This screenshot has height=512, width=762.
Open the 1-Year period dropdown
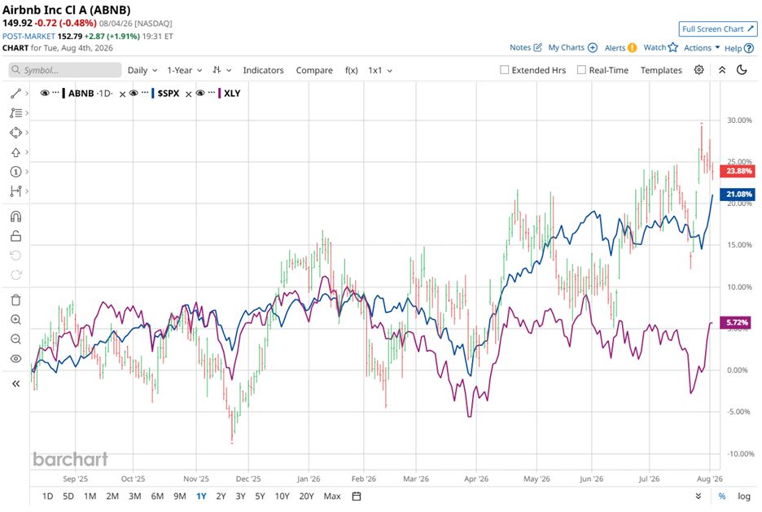pyautogui.click(x=184, y=70)
